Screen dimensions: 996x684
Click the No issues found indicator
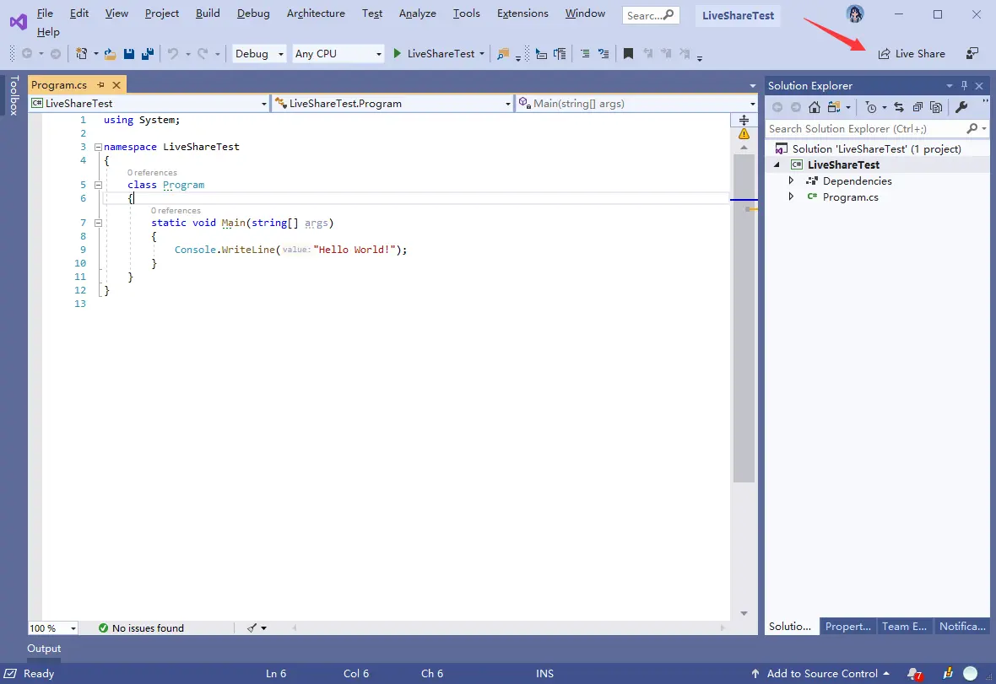[x=141, y=628]
